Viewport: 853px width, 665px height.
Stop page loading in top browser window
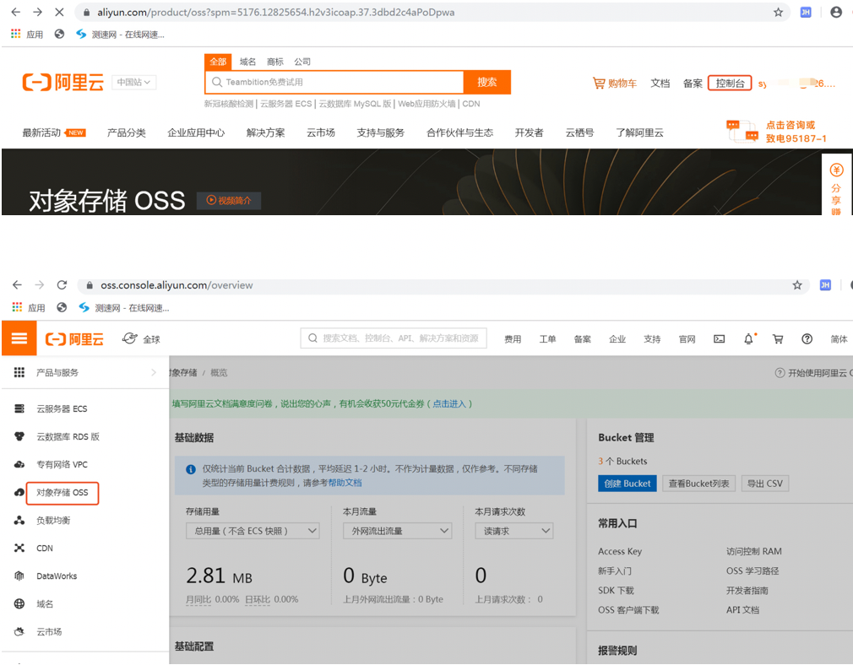(59, 12)
